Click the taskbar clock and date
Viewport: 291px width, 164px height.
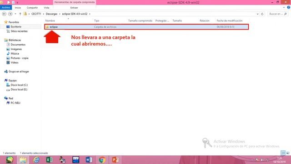click(279, 160)
